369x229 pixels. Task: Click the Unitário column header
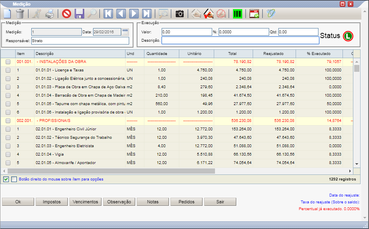tap(197, 54)
